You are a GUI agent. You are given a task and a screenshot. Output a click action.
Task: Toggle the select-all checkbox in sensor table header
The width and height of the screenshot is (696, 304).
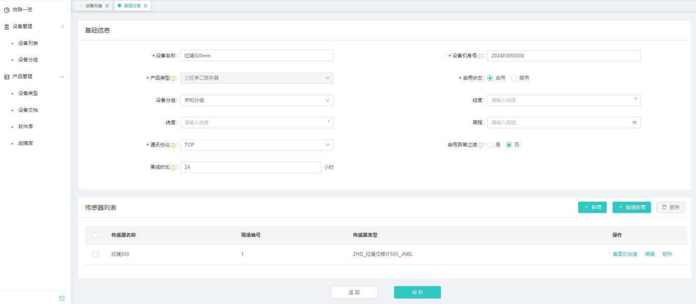pos(95,235)
